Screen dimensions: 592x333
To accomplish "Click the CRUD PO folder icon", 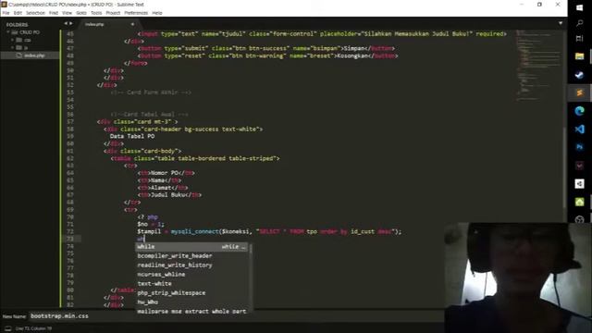I will click(x=15, y=32).
